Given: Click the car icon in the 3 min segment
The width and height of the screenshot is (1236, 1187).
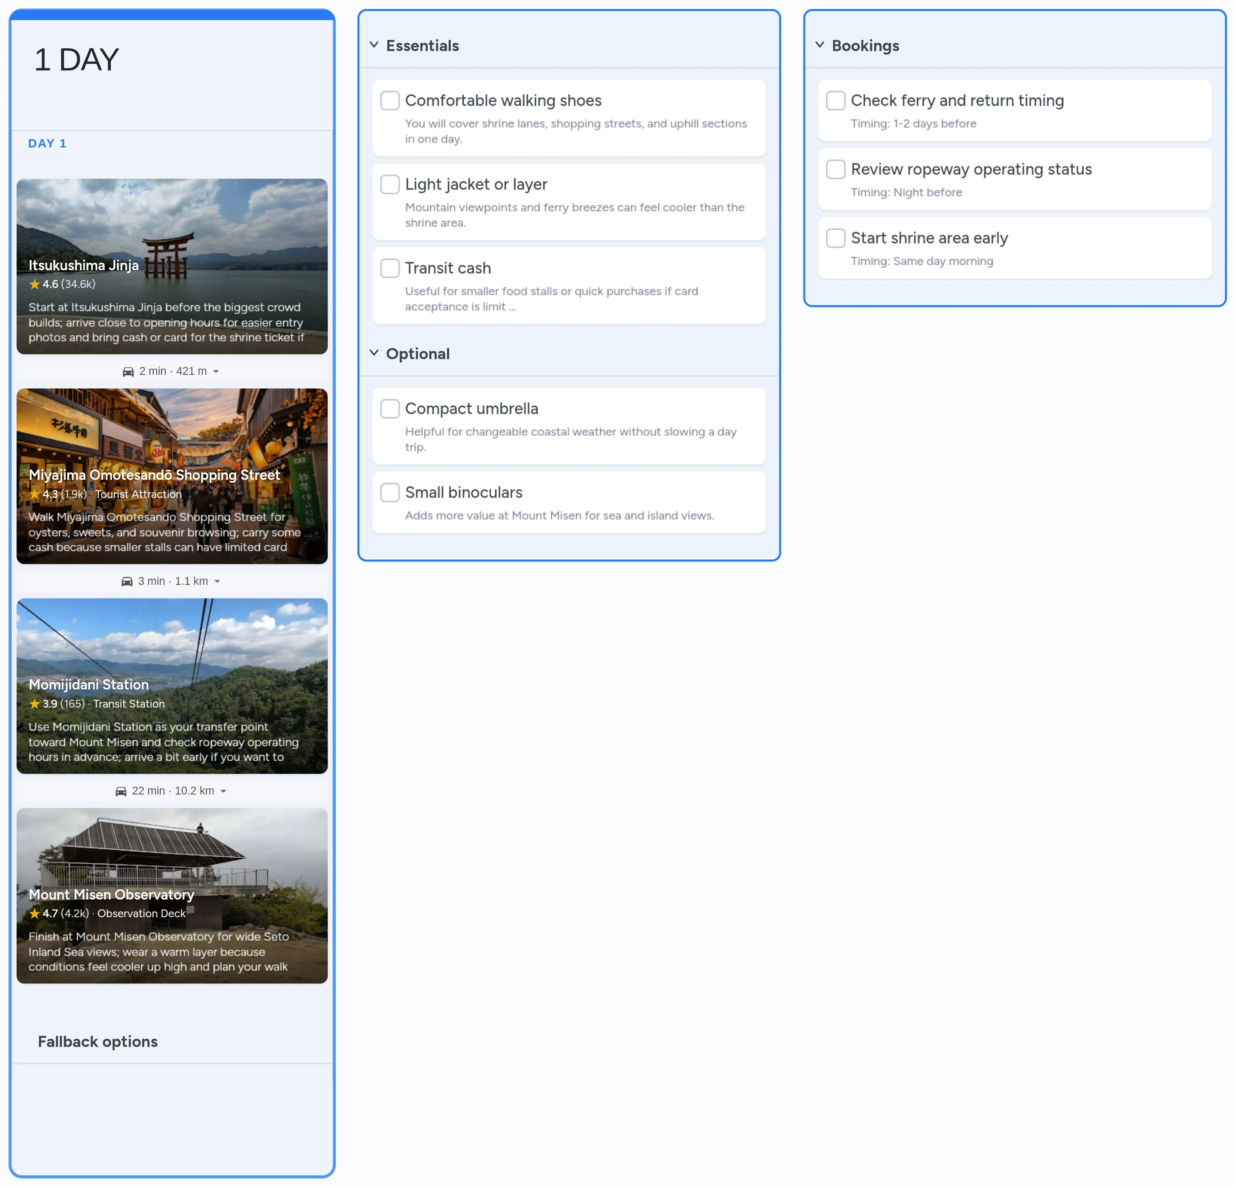Looking at the screenshot, I should pos(126,581).
